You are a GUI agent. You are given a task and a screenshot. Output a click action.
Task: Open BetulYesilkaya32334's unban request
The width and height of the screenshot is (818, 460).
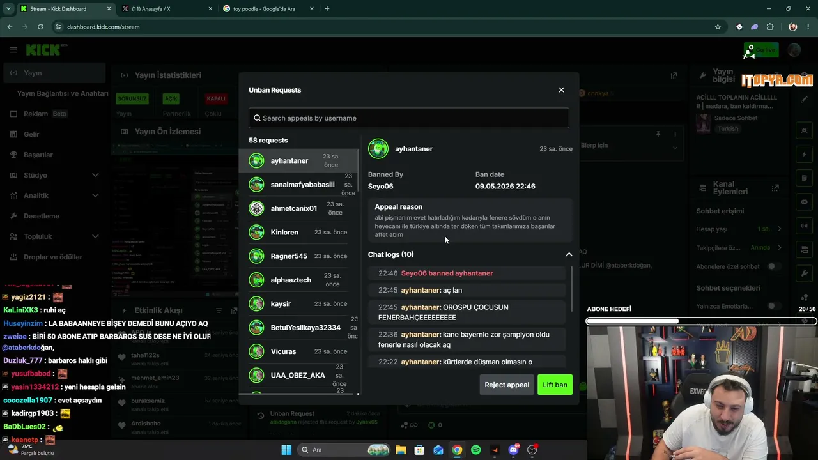tap(298, 328)
